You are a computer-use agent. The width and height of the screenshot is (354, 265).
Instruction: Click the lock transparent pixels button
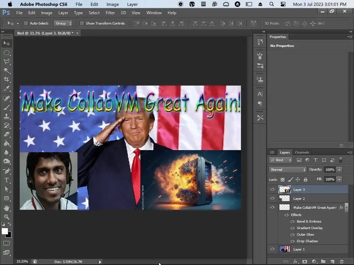point(282,179)
